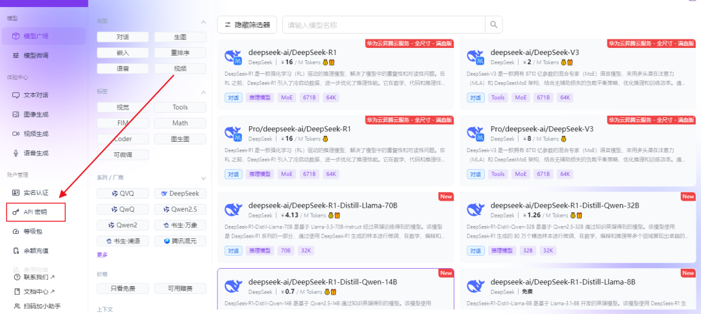Click Tools tag on deepseek-ai/DeepSeek-V3 card

click(498, 98)
